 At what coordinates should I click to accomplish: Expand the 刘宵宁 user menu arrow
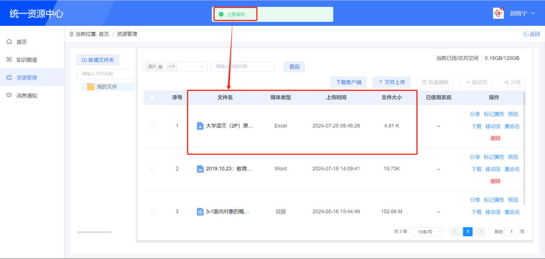[533, 13]
